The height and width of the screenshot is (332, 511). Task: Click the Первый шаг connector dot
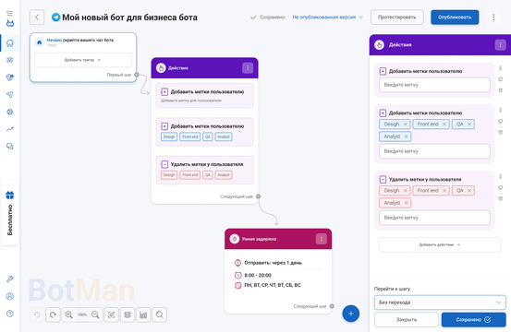(137, 75)
